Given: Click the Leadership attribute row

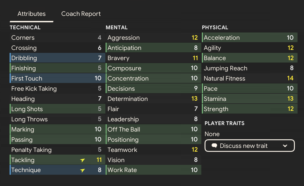Looking at the screenshot, I should point(153,119).
